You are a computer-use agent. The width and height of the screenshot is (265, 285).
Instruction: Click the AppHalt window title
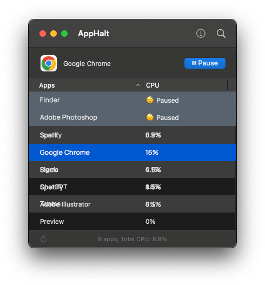(x=94, y=34)
